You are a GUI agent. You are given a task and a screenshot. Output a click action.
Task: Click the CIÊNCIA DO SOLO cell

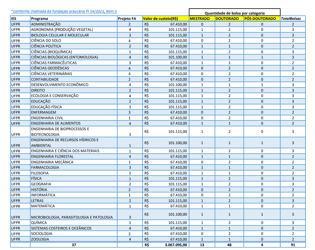[x=74, y=41]
